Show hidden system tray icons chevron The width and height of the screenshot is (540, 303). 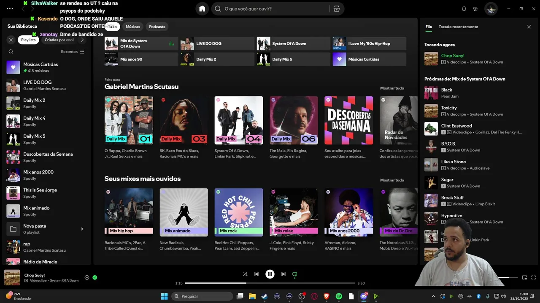click(434, 296)
